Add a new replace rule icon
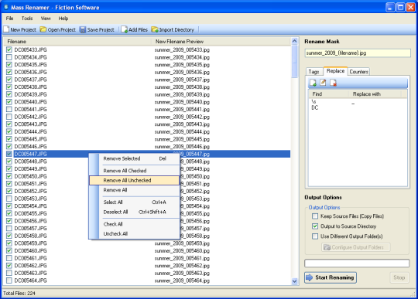Viewport: 418px width, 299px height. (313, 83)
